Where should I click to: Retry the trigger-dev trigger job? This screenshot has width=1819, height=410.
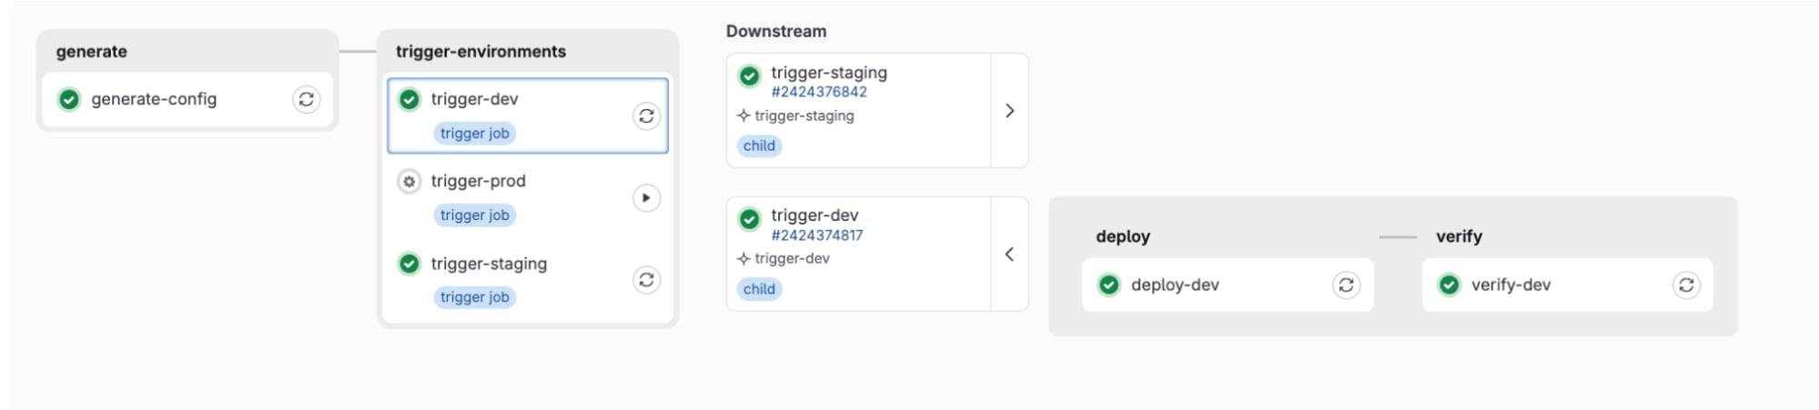coord(646,115)
